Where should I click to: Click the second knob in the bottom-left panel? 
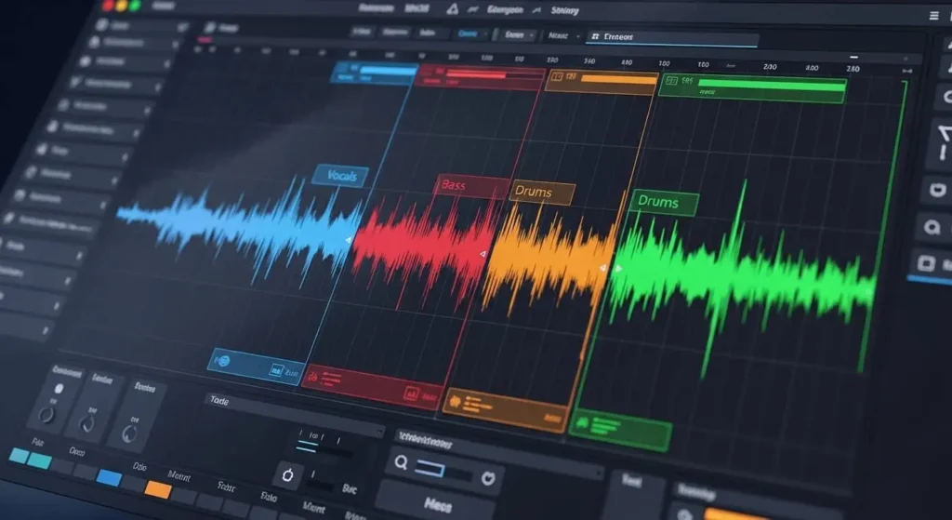pos(88,423)
